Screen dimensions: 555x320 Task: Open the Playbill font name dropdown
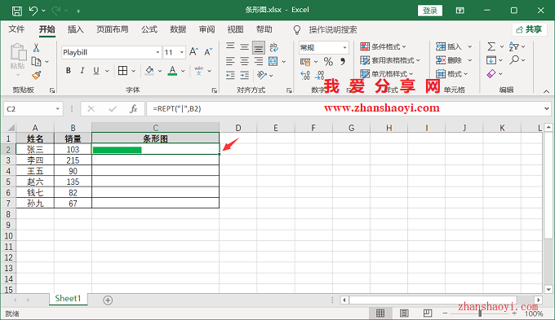(x=158, y=52)
